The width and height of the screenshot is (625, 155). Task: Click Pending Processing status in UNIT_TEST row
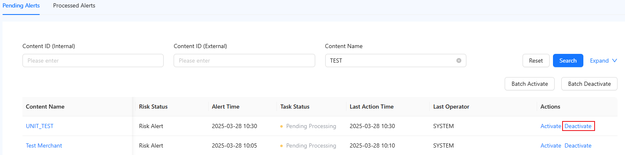[x=311, y=126]
